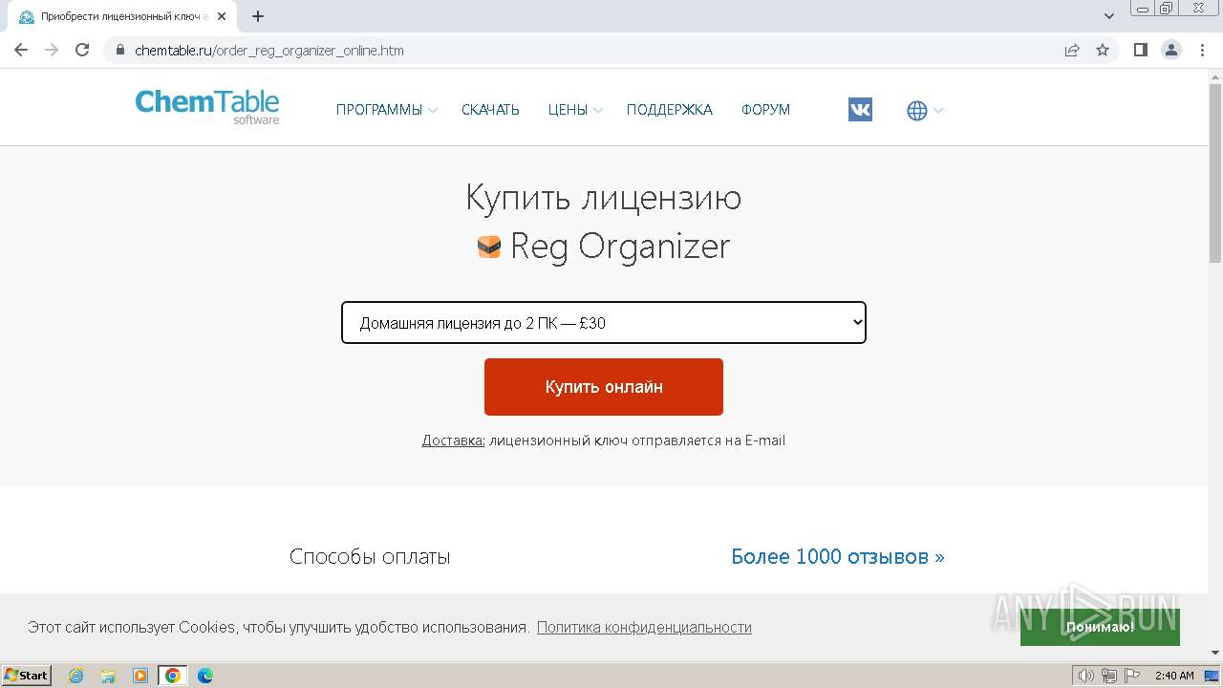This screenshot has height=688, width=1223.
Task: Click the address bar URL
Action: [269, 51]
